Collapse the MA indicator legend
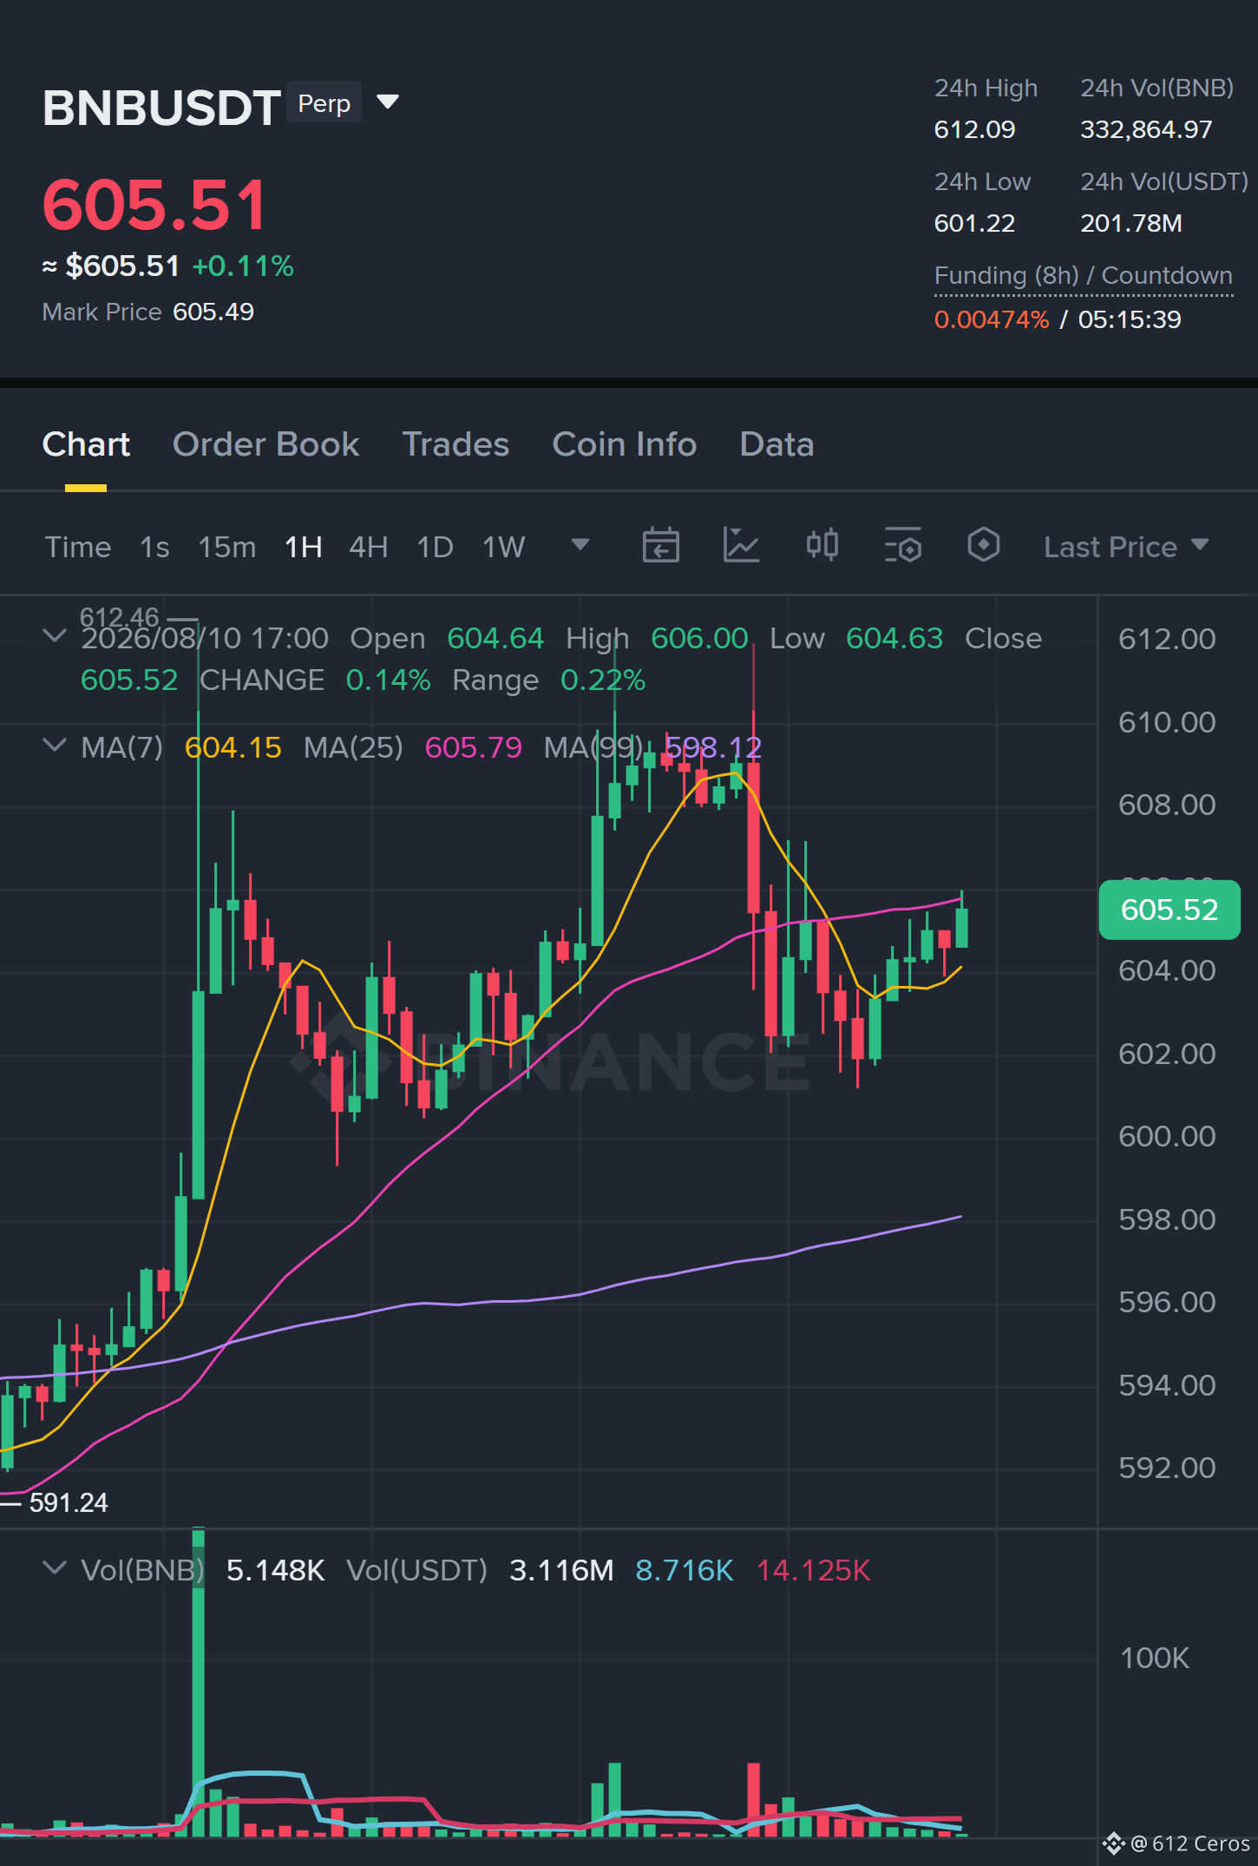1258x1866 pixels. pos(55,746)
